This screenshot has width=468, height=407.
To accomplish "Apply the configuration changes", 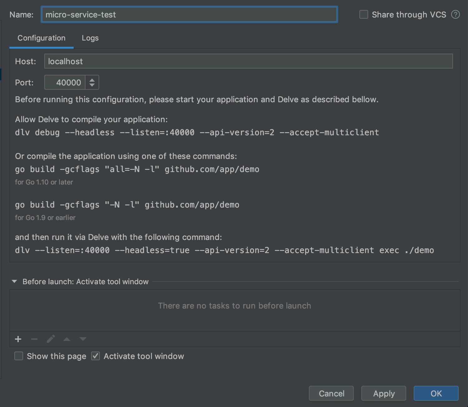I will (x=383, y=393).
